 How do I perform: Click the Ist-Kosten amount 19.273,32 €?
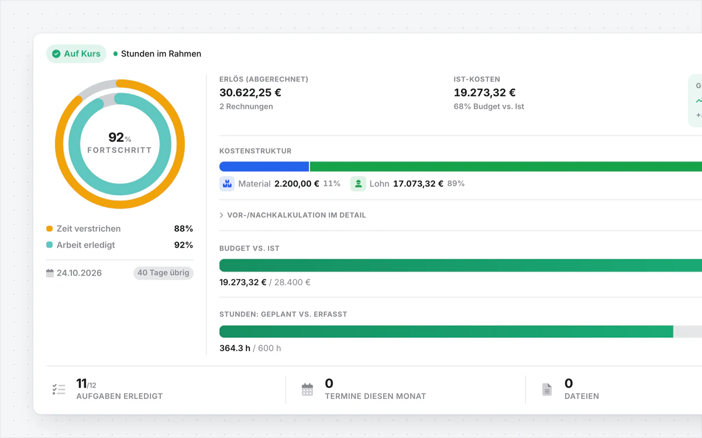(x=485, y=92)
